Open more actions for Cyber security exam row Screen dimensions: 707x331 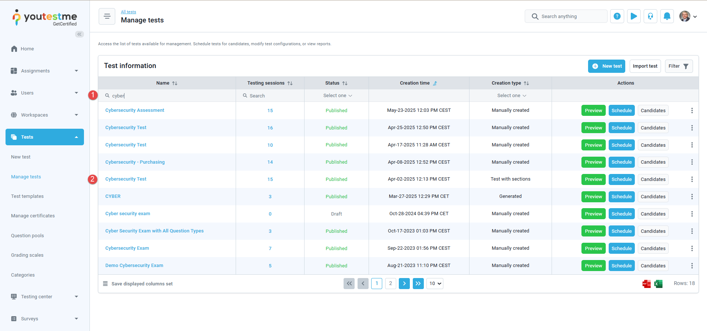click(692, 214)
